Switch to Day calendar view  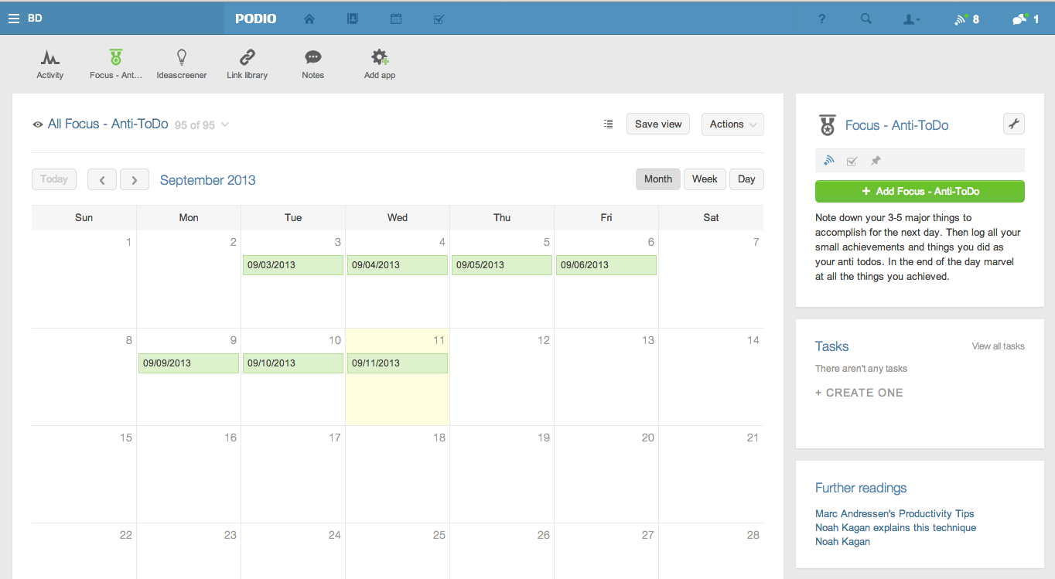coord(746,179)
